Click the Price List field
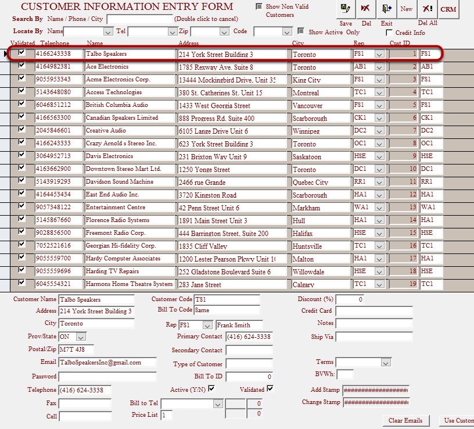Screen dimensions: 474x429 [167, 415]
